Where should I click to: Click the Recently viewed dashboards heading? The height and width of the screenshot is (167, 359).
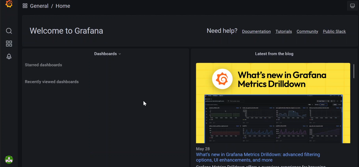52,82
